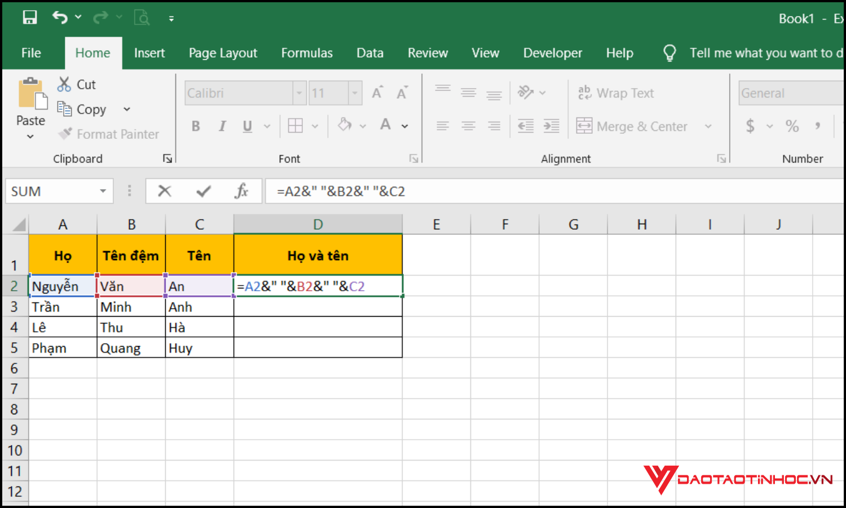Toggle Italic formatting button
Viewport: 846px width, 508px height.
pyautogui.click(x=222, y=126)
